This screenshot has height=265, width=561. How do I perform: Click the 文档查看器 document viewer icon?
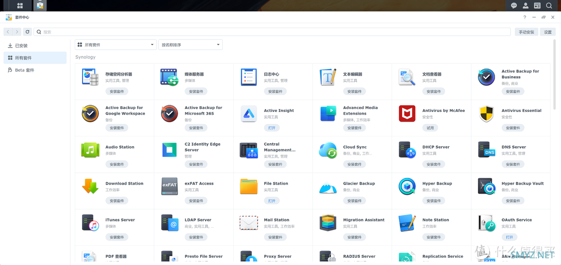pos(407,77)
